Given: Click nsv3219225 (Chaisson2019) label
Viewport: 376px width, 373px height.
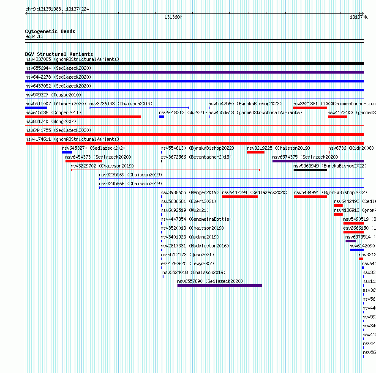Looking at the screenshot, I should (278, 148).
